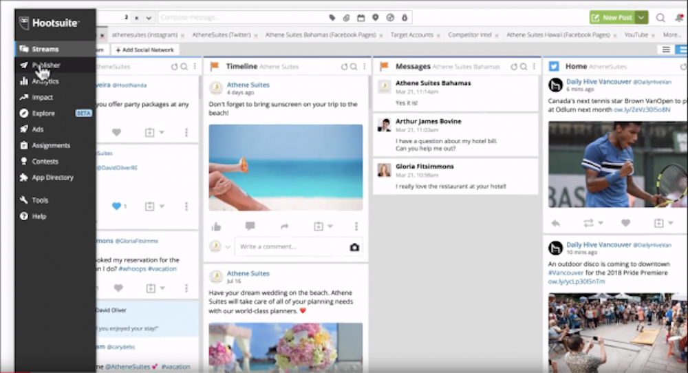Click the search magnifier in the top bar
The image size is (688, 373).
pos(660,18)
